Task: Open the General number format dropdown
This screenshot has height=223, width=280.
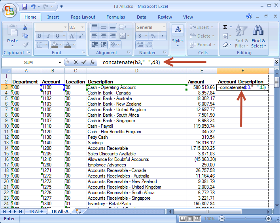Action: (164, 27)
